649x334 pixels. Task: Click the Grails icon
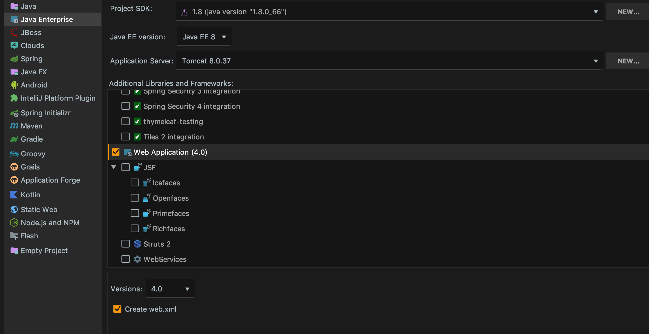click(x=14, y=167)
